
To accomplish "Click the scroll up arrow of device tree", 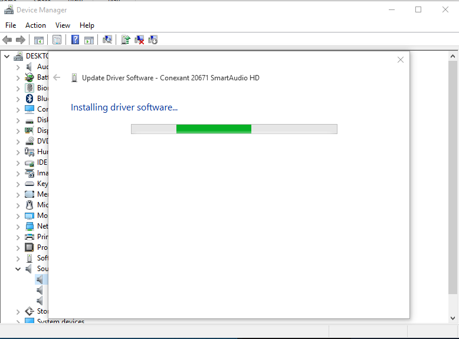I will 453,56.
